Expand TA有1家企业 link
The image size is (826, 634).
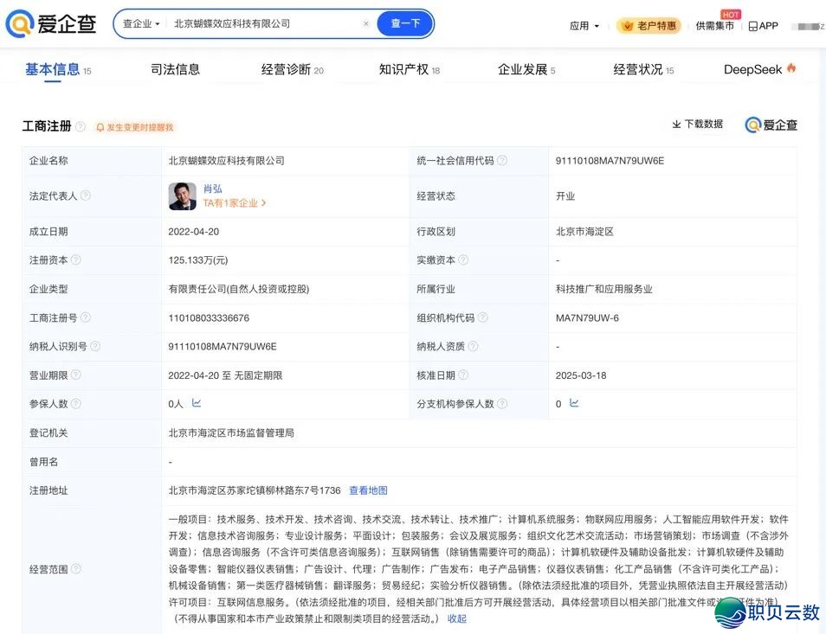pyautogui.click(x=235, y=203)
